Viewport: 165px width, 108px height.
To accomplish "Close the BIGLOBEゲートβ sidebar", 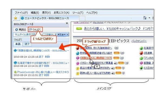I will (67, 23).
